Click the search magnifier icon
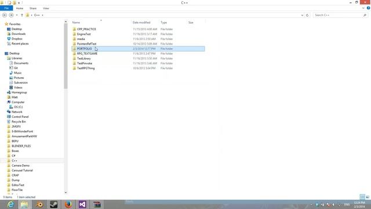 click(x=365, y=15)
